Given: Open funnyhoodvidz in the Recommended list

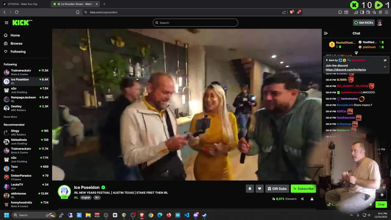Looking at the screenshot, I should pos(26,204).
